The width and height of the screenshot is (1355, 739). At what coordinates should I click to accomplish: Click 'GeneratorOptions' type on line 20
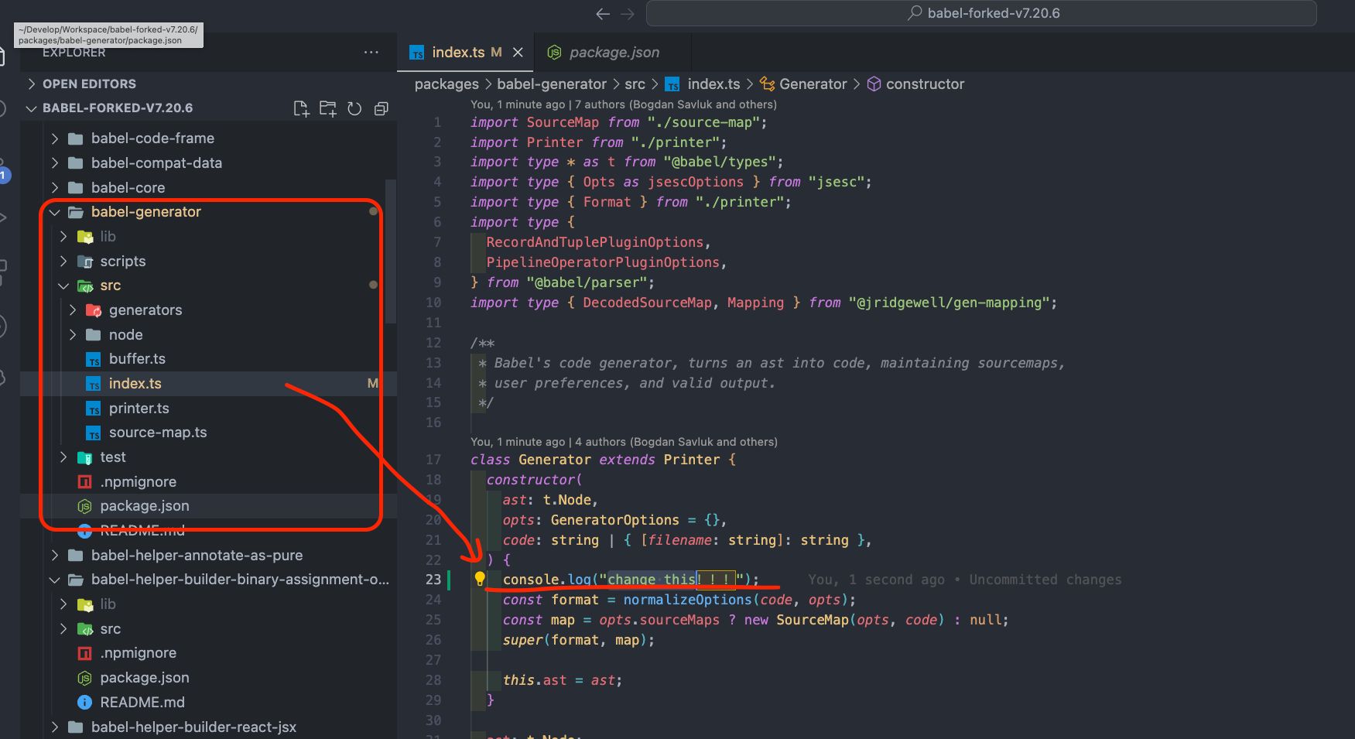click(x=614, y=520)
